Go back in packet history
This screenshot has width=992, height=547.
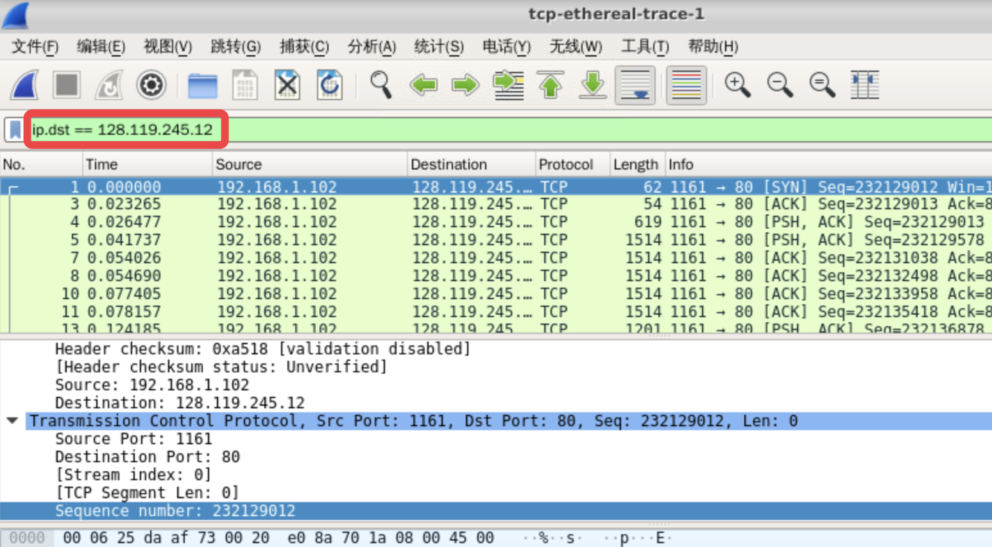click(423, 85)
